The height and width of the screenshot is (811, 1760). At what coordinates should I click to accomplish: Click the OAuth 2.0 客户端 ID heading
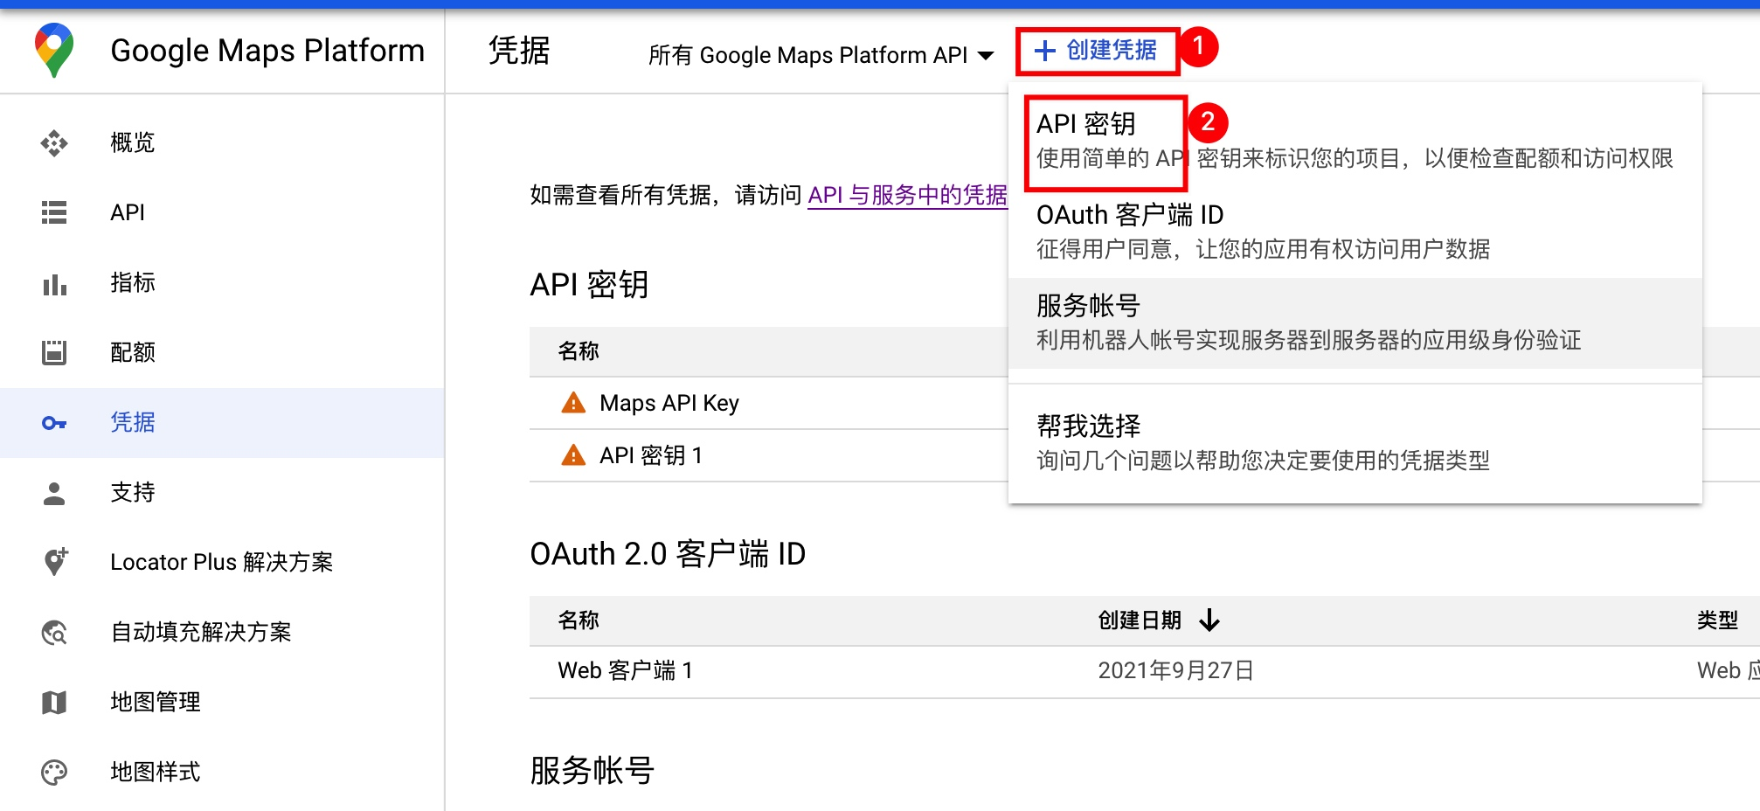click(668, 554)
